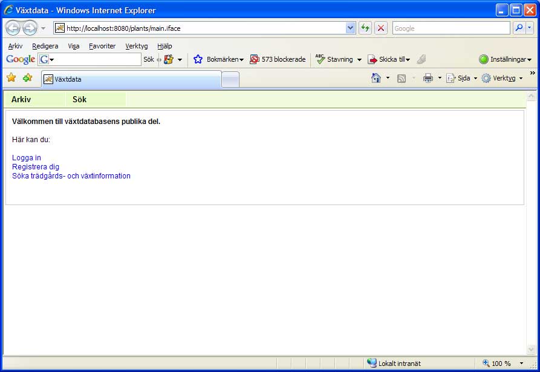Follow the Logga in link
Viewport: 540px width, 372px height.
pos(27,158)
